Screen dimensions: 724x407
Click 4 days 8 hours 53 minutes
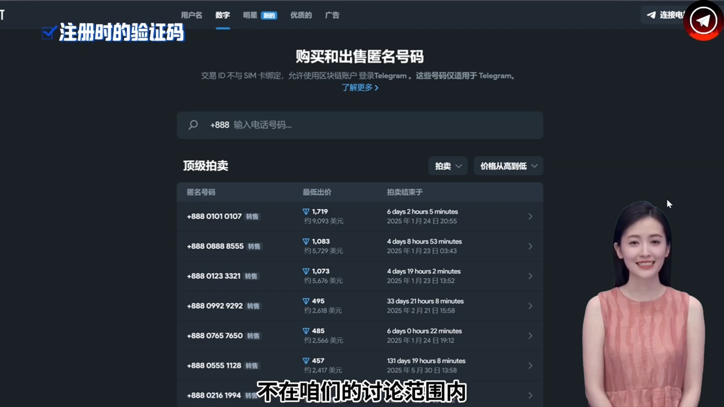pos(424,242)
